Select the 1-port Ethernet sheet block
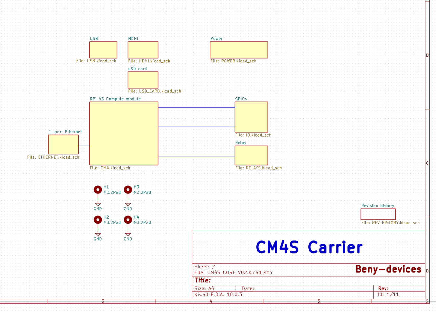Screen dimensions: 436x312 [63, 144]
